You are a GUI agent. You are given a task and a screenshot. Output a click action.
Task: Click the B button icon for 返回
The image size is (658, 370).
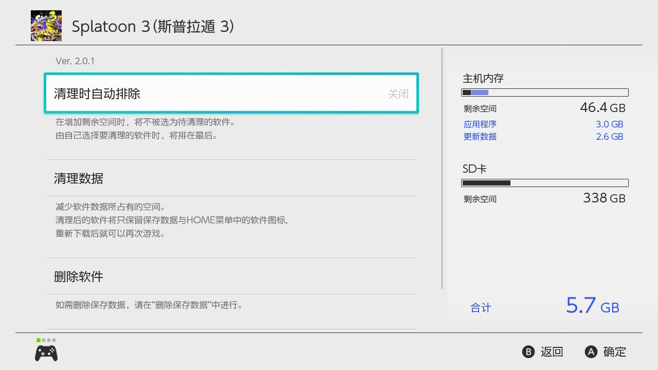click(x=528, y=352)
